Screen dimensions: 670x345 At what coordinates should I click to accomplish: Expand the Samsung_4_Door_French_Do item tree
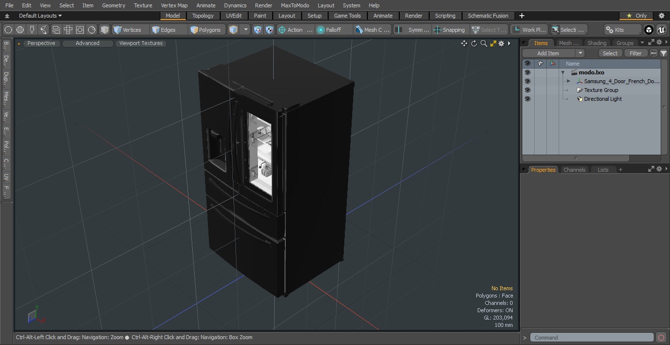coord(568,81)
